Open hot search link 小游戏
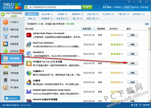Image resolution: width=151 pixels, height=108 pixels. point(126,7)
